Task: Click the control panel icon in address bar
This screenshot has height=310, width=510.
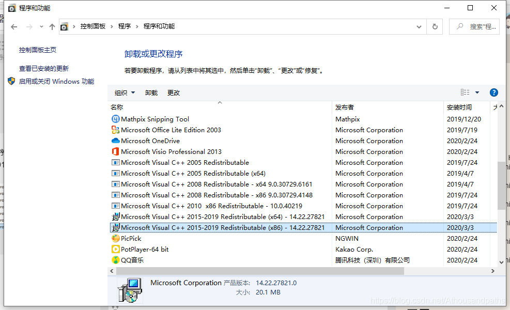Action: point(65,27)
